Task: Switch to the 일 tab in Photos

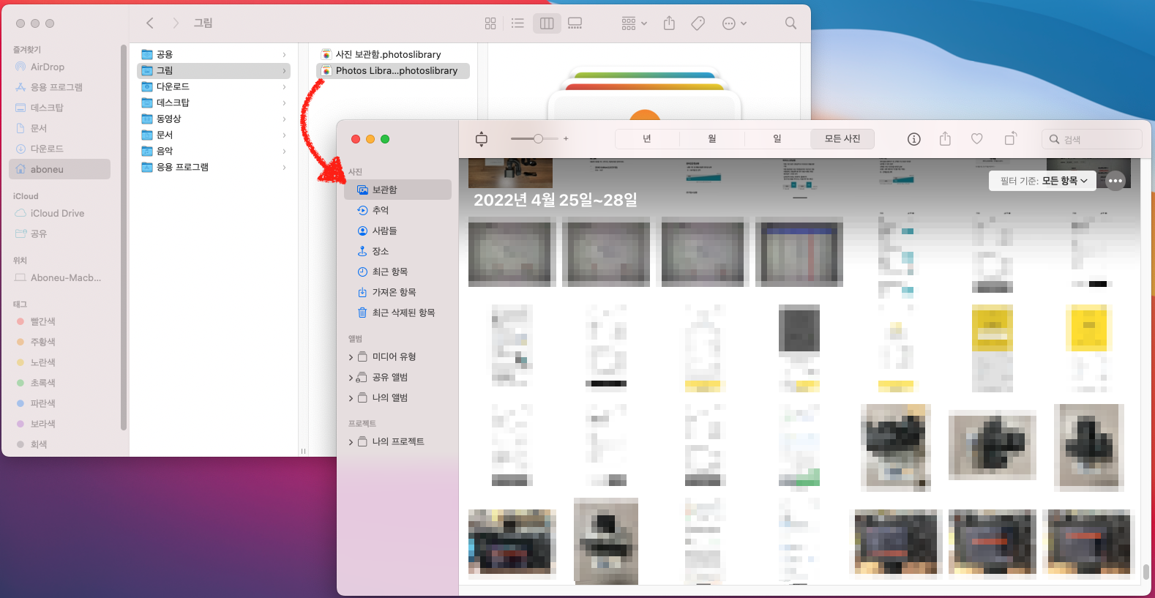Action: pyautogui.click(x=777, y=138)
